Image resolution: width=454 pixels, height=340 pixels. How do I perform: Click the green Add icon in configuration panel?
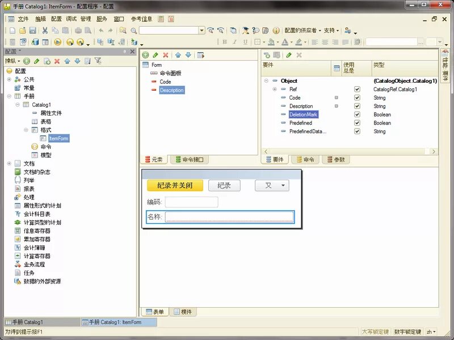(27, 61)
